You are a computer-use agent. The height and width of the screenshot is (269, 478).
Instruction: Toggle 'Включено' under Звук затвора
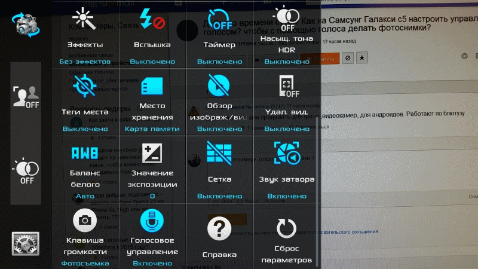pyautogui.click(x=287, y=196)
